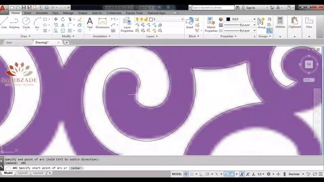Toggle 2D object snap in status bar
This screenshot has height=182, width=324.
click(x=232, y=174)
